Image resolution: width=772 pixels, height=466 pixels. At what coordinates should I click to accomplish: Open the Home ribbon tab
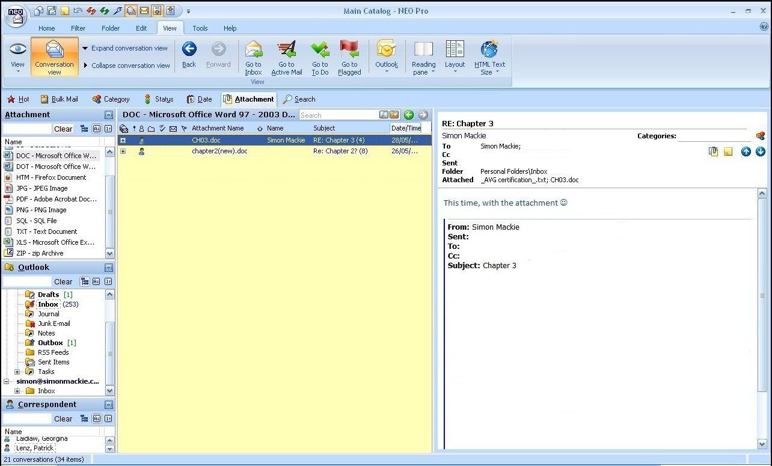(x=46, y=28)
